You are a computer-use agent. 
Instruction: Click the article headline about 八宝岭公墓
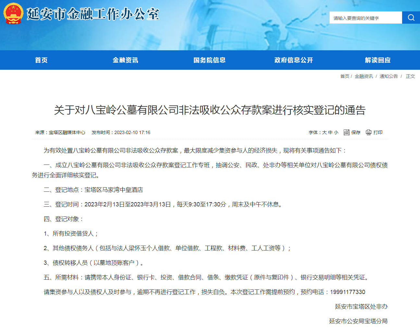click(x=210, y=110)
